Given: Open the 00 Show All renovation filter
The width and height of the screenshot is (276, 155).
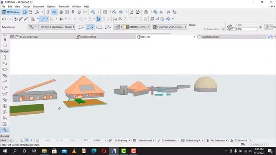Looking at the screenshot, I should pyautogui.click(x=243, y=140).
